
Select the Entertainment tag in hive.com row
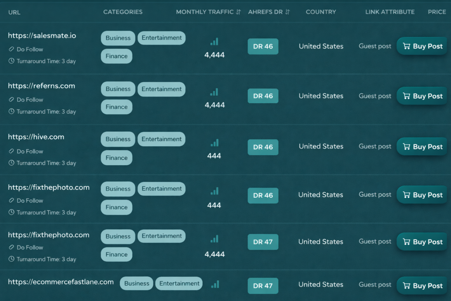(161, 139)
